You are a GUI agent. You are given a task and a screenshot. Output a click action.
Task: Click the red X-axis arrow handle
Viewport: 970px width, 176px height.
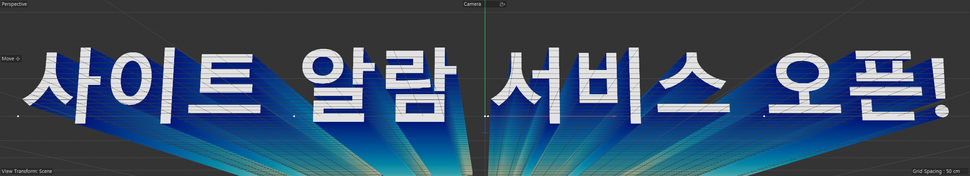coord(615,116)
